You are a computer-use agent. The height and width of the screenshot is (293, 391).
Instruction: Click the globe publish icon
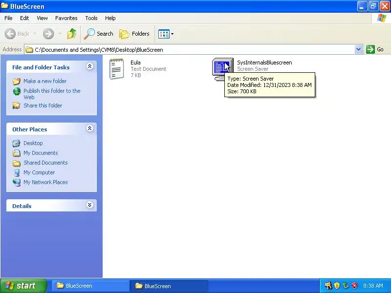(17, 91)
